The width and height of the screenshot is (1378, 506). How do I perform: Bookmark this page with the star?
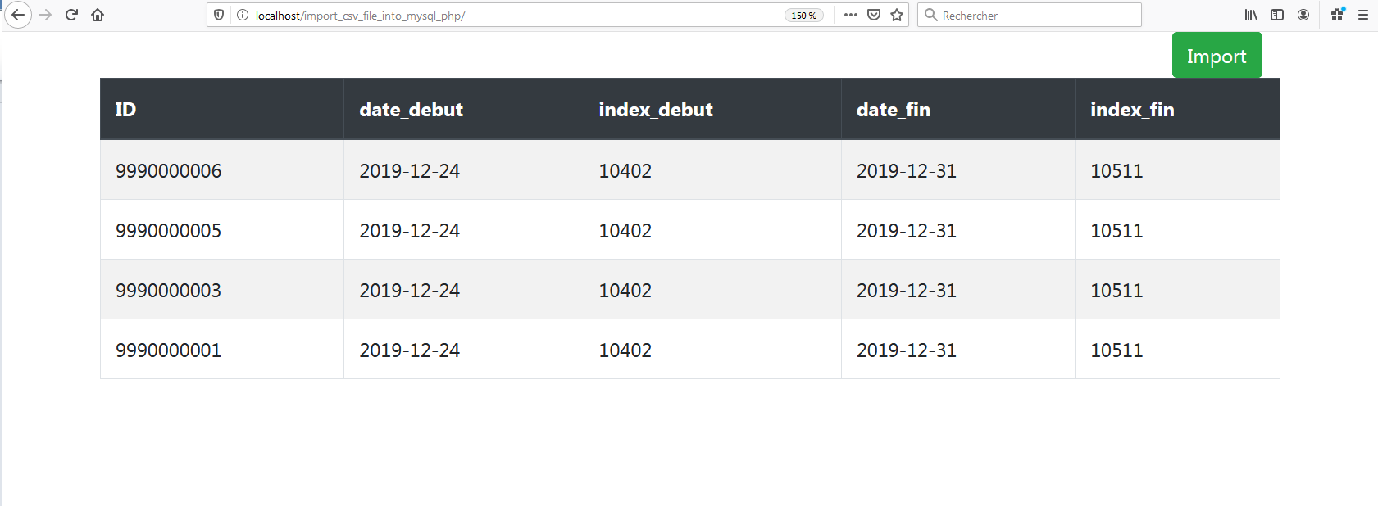(x=897, y=15)
